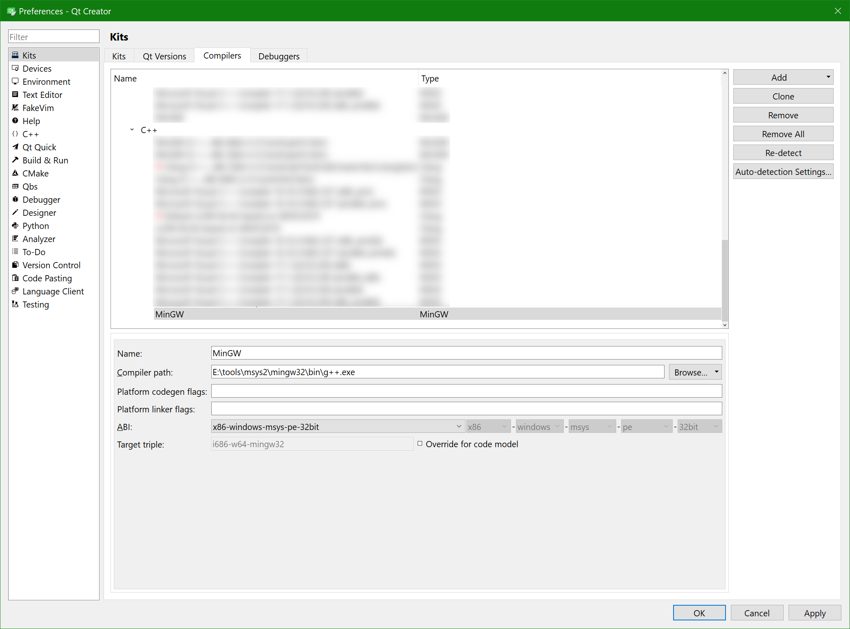850x629 pixels.
Task: Open the Browse button dropdown arrow
Action: click(x=717, y=372)
